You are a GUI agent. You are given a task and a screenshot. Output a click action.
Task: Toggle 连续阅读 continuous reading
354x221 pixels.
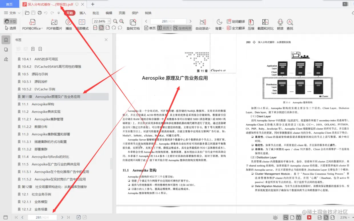pos(182,28)
